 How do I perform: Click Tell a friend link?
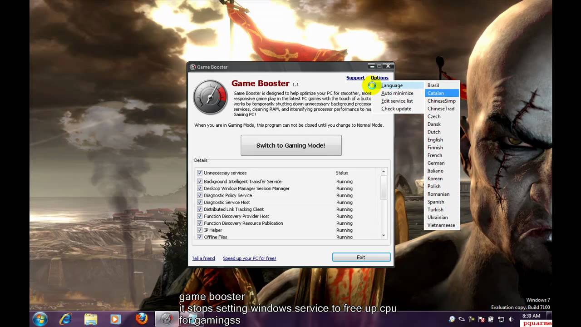point(203,258)
